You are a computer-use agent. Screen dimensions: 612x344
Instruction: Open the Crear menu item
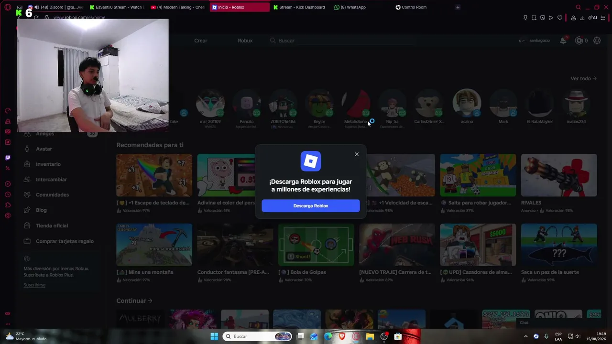point(201,41)
